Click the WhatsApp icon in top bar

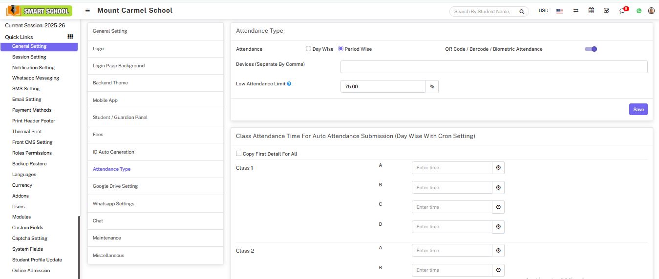(638, 11)
